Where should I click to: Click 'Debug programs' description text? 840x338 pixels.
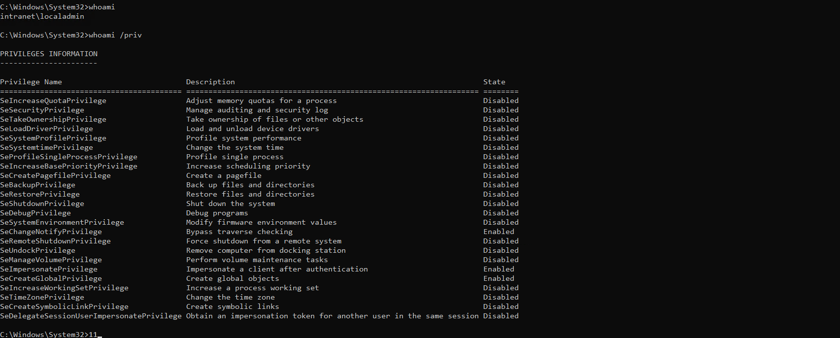tap(217, 213)
